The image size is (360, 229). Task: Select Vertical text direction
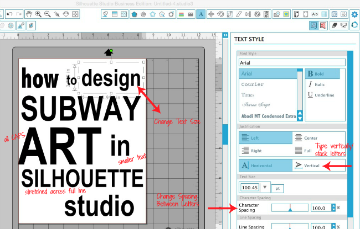click(307, 165)
